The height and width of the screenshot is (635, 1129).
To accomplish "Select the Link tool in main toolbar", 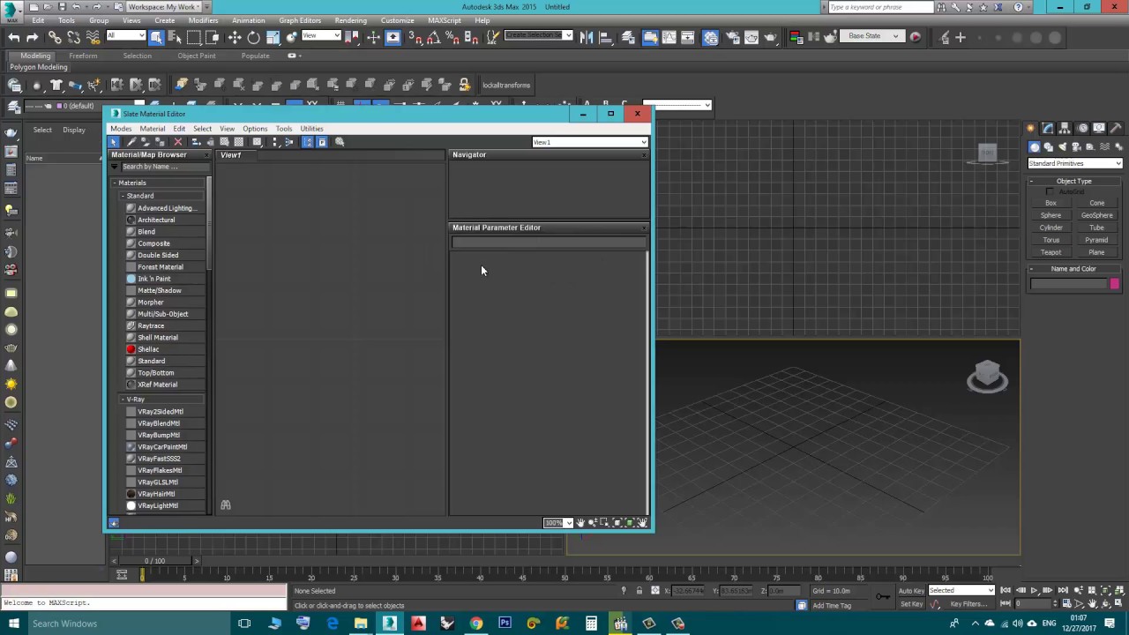I will tap(55, 37).
